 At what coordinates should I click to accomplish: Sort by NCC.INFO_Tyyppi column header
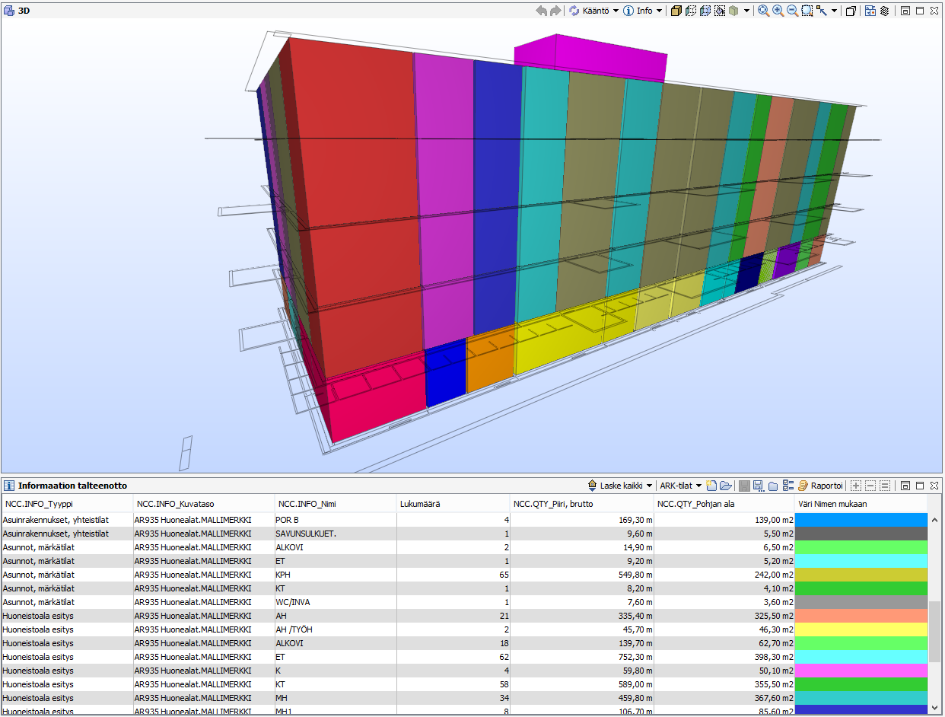click(66, 503)
